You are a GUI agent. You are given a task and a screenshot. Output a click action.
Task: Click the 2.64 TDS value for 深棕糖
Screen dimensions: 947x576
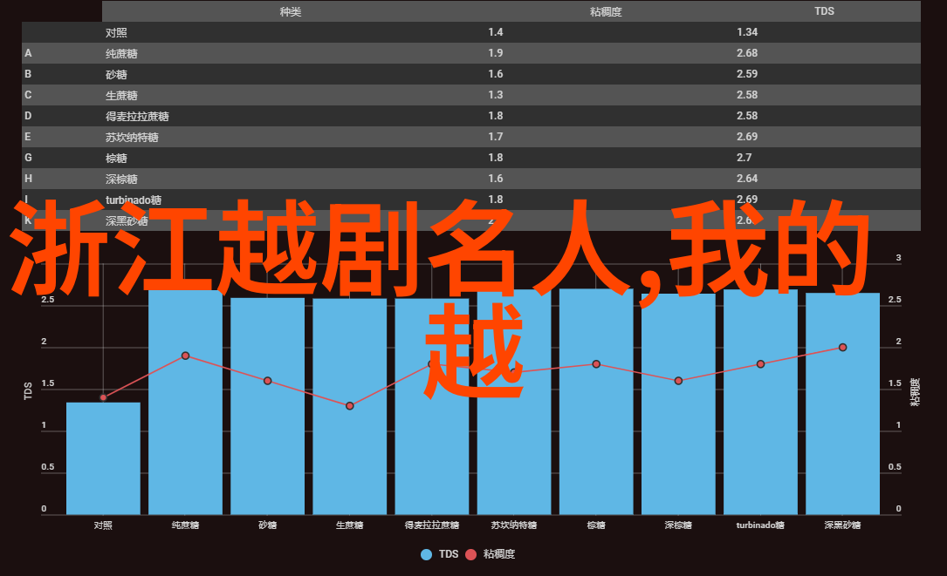[747, 179]
